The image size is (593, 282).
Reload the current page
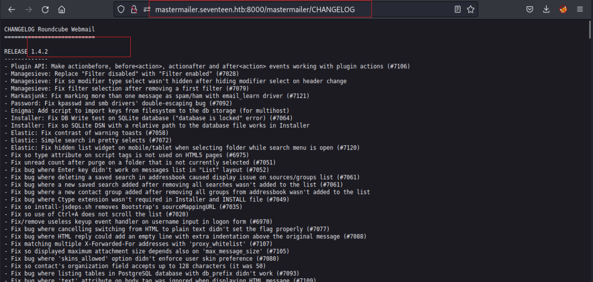(x=45, y=9)
